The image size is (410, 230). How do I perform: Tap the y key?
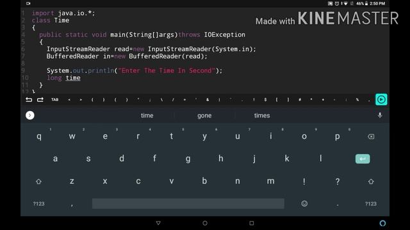point(204,137)
